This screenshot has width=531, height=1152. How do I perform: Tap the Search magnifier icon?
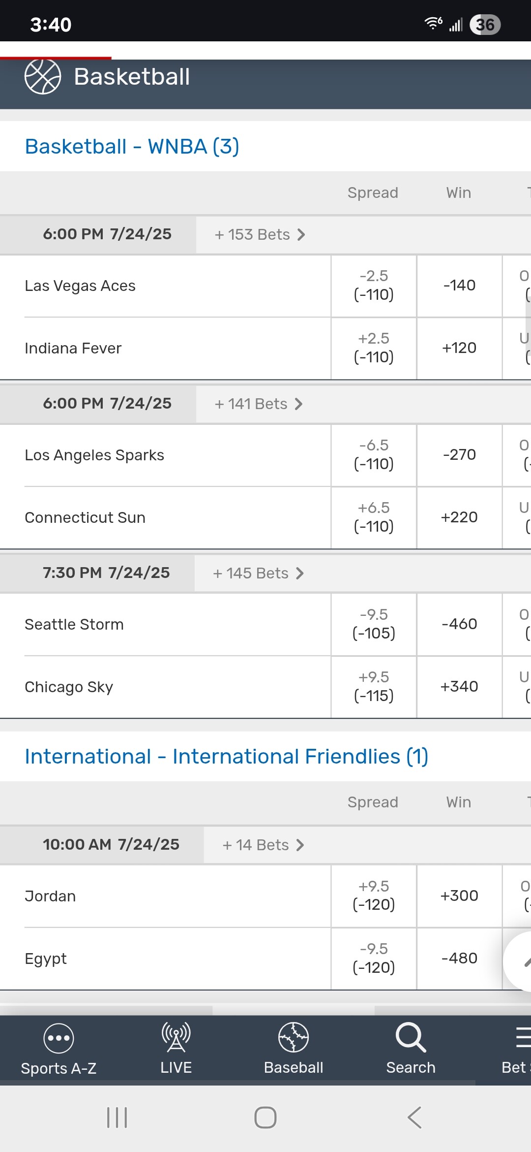(411, 1038)
